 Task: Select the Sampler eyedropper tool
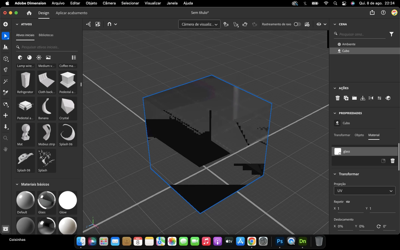[6, 92]
